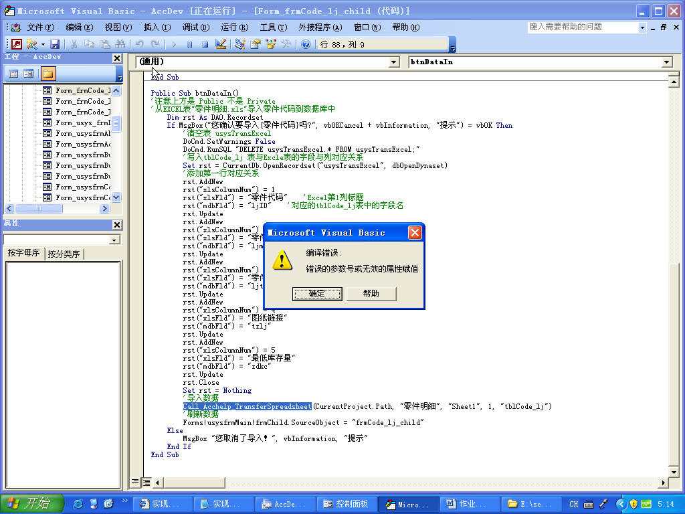This screenshot has height=514, width=685.
Task: Select the 按字母序 properties tab
Action: pos(23,253)
